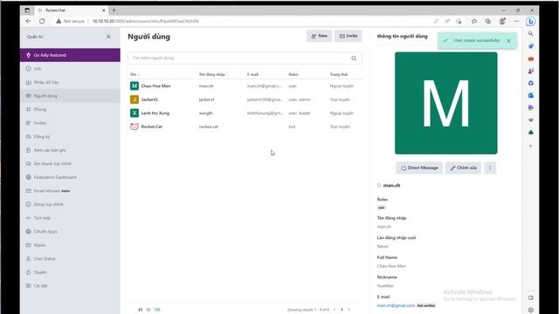Open Emoji tuỳ chỉnh smiley icon
The height and width of the screenshot is (314, 559).
click(x=29, y=204)
